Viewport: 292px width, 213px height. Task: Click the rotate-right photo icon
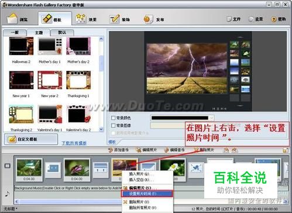click(235, 150)
